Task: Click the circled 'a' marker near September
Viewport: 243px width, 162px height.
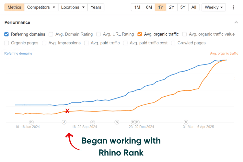Action: (93, 122)
